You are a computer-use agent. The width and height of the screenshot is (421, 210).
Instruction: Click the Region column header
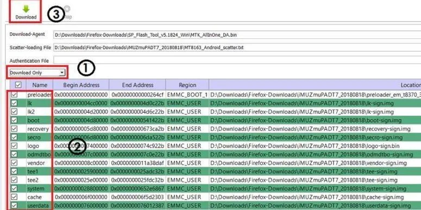click(x=187, y=85)
